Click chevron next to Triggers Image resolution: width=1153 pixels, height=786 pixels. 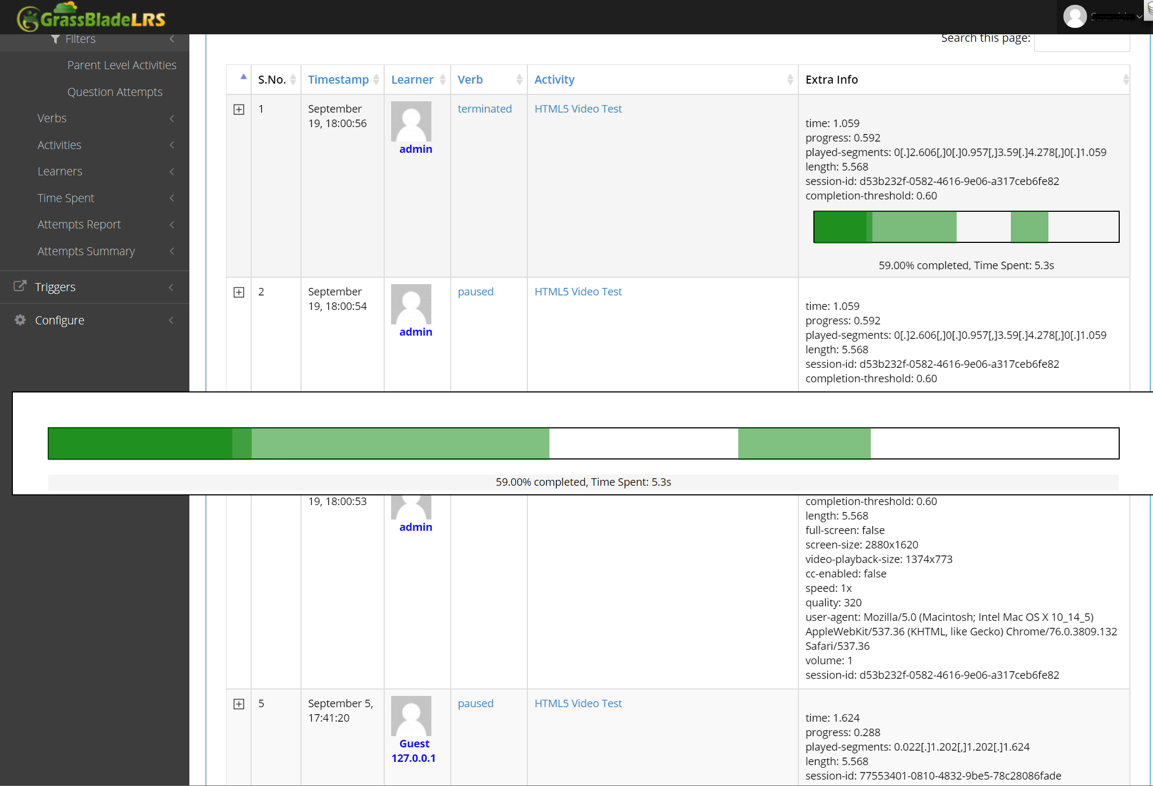pyautogui.click(x=171, y=287)
